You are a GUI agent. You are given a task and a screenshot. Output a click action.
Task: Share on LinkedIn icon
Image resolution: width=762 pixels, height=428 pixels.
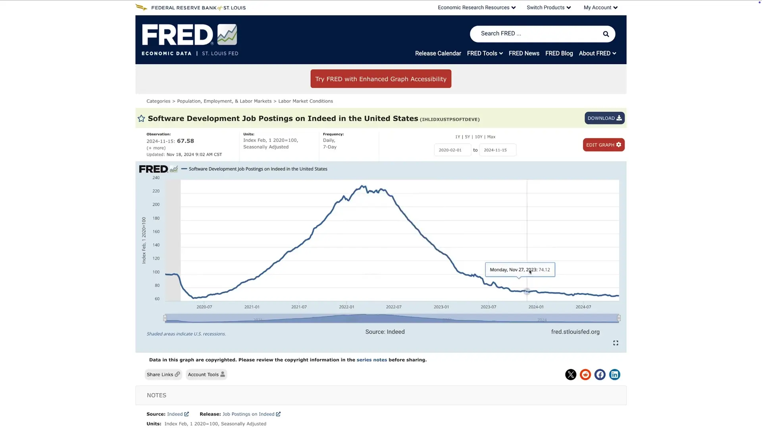point(614,374)
